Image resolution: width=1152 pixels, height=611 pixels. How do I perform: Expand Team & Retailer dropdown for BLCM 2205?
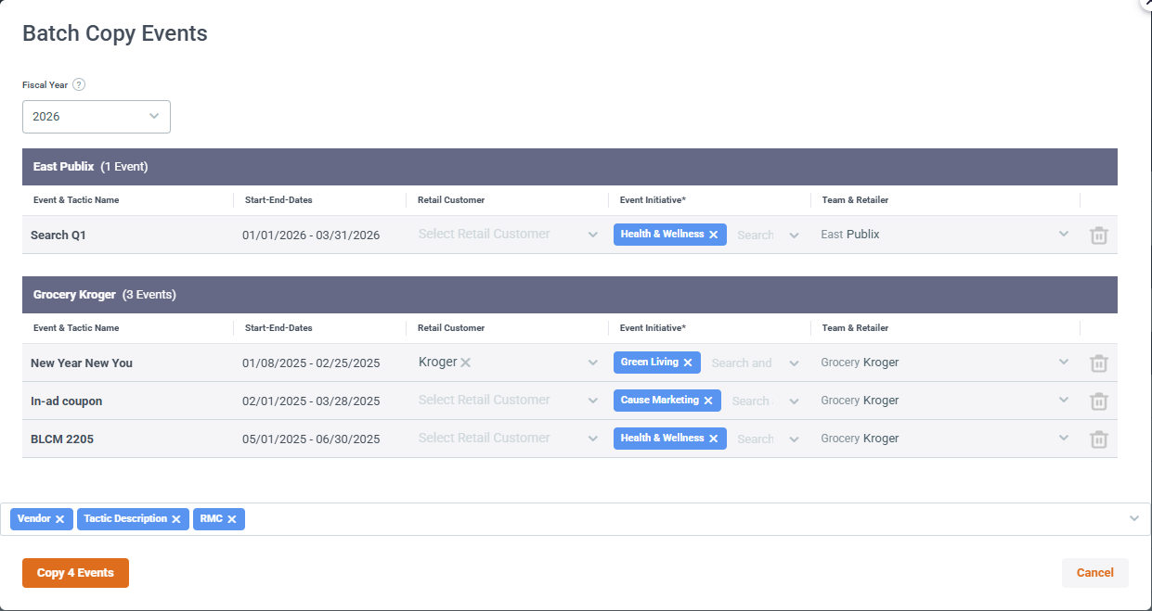(1064, 439)
